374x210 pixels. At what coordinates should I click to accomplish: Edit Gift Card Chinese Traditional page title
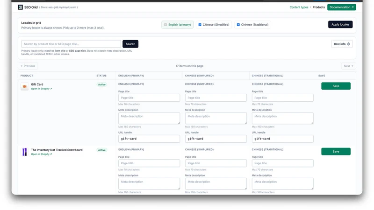(283, 98)
